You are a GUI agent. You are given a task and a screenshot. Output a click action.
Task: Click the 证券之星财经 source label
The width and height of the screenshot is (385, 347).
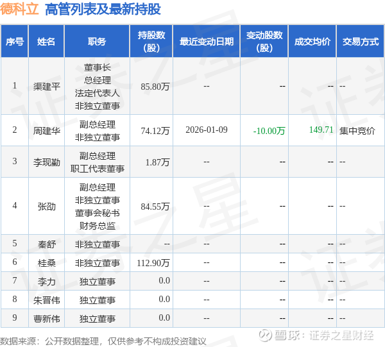pyautogui.click(x=341, y=335)
